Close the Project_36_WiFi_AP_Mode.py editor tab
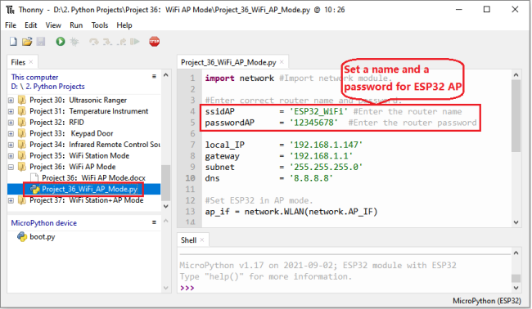 282,62
